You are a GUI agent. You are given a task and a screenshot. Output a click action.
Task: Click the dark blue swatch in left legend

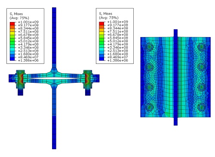tap(12, 59)
